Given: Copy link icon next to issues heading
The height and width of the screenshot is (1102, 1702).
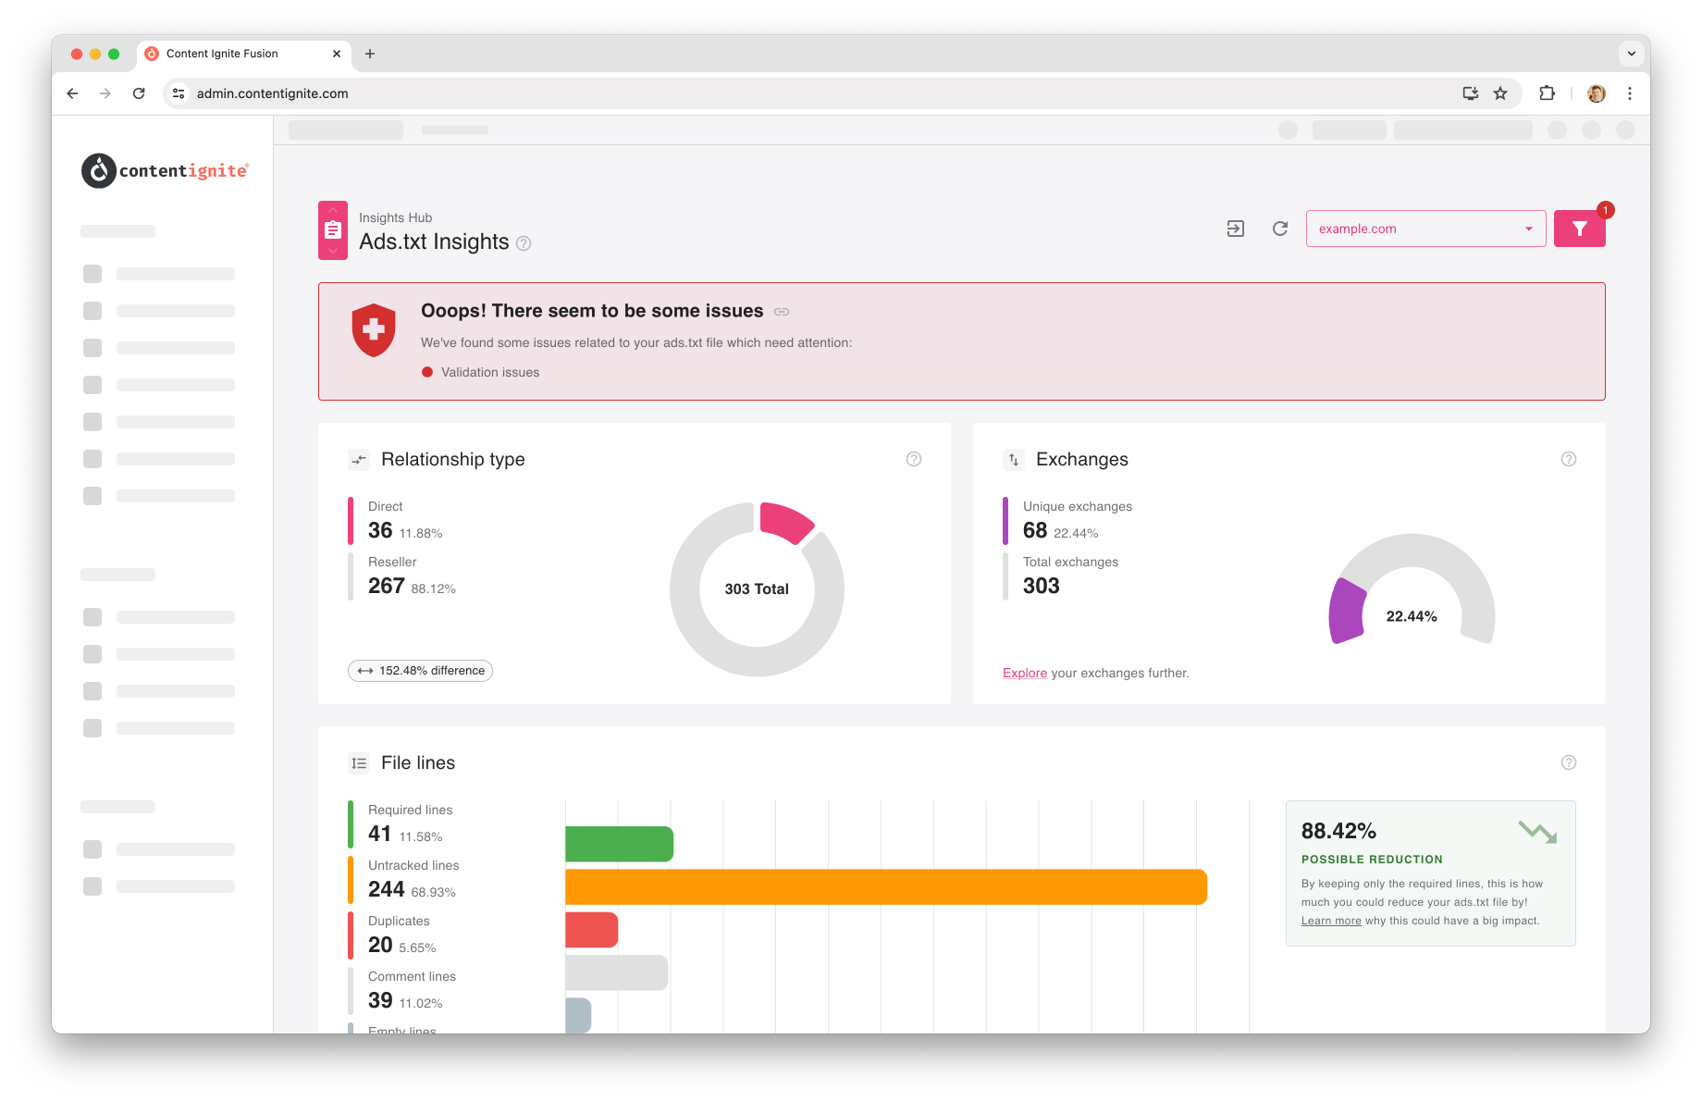Looking at the screenshot, I should (x=782, y=312).
